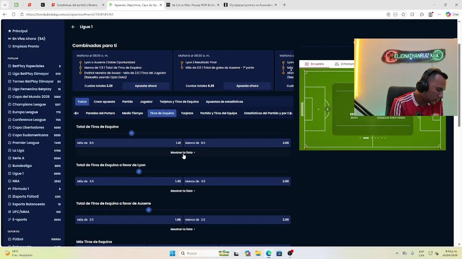
Task: Select Paradas del Portero category
Action: 100,113
